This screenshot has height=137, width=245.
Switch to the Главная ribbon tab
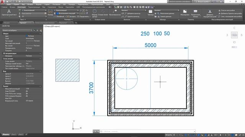pos(4,7)
